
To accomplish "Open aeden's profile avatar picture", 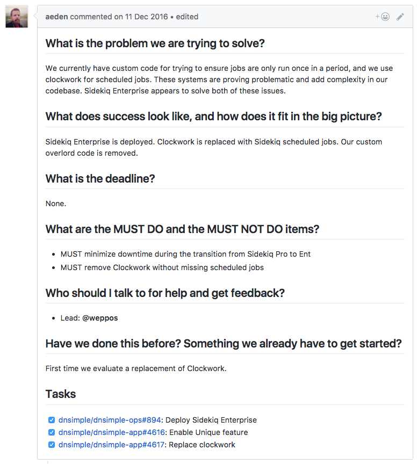I will pyautogui.click(x=17, y=17).
